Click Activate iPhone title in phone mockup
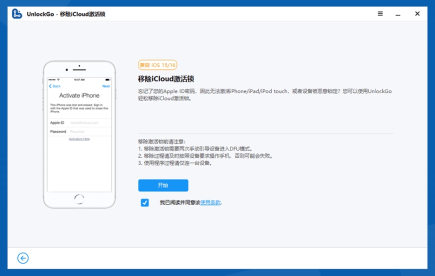The height and width of the screenshot is (276, 435). tap(79, 95)
